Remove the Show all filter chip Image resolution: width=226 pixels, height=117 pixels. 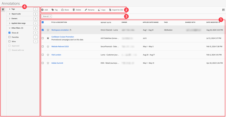pos(50,17)
